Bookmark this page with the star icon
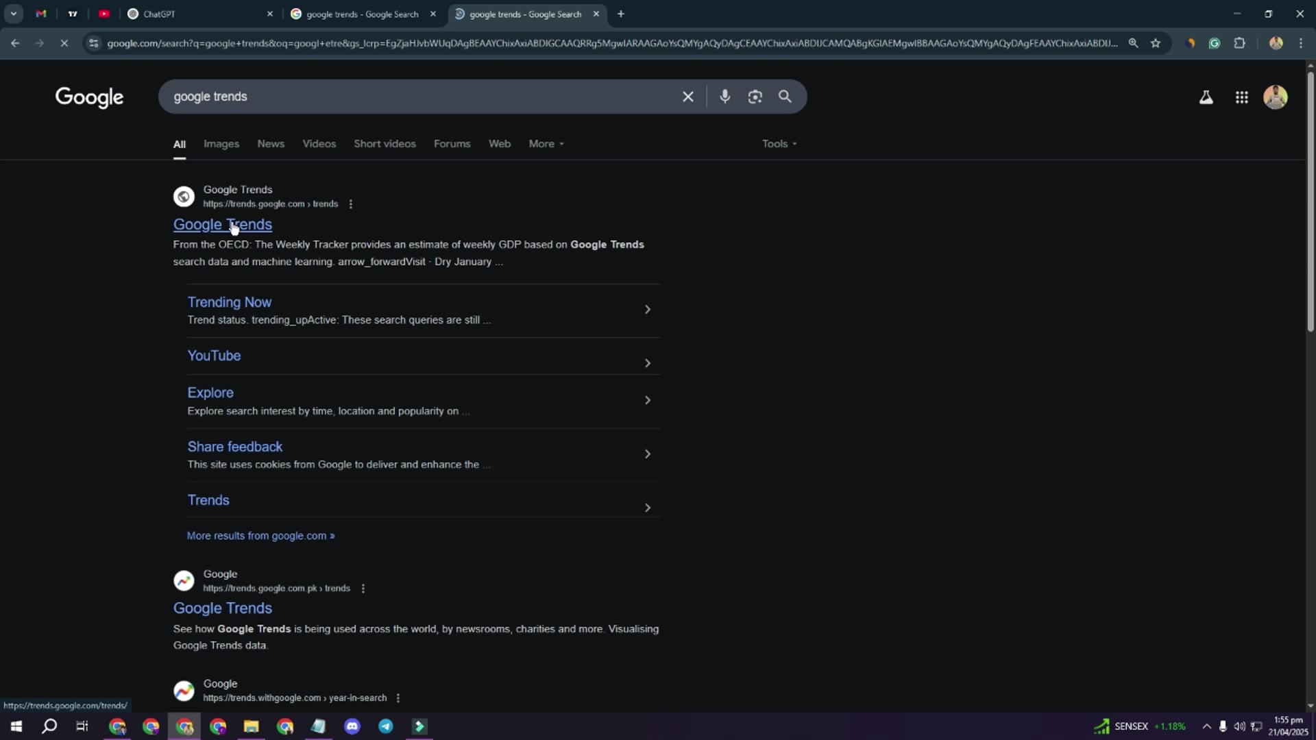The image size is (1316, 740). coord(1156,43)
